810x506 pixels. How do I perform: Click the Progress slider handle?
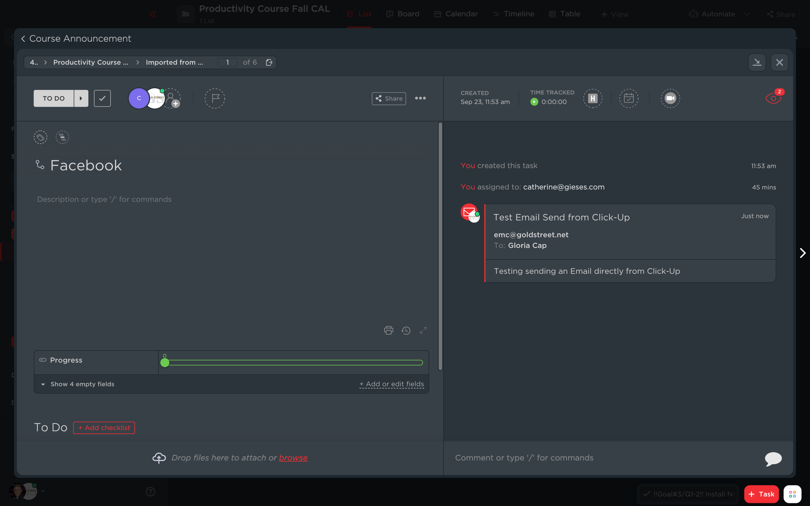coord(165,363)
